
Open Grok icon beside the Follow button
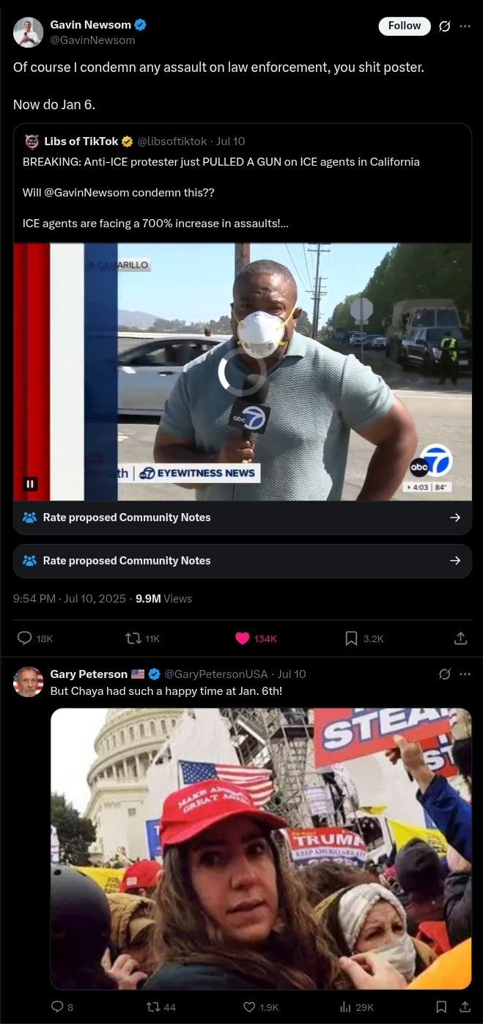[444, 26]
